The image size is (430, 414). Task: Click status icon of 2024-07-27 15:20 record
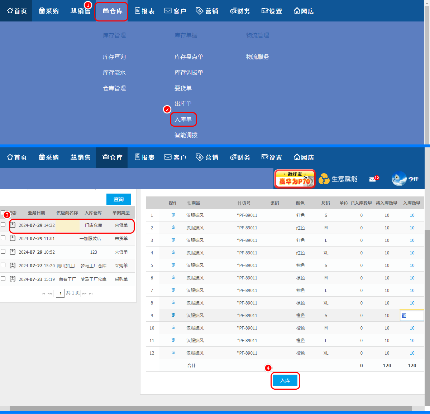pos(13,266)
